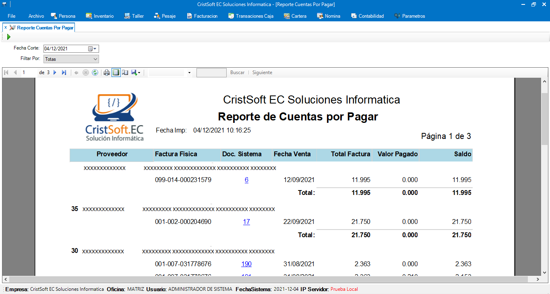Print the report
Screen dimensions: 550x294
tap(107, 72)
